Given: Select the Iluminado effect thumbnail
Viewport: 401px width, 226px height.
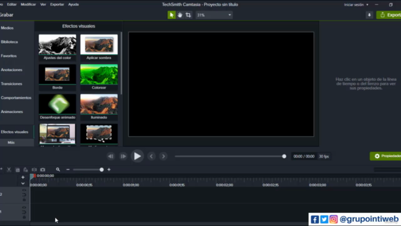Looking at the screenshot, I should pyautogui.click(x=99, y=107).
